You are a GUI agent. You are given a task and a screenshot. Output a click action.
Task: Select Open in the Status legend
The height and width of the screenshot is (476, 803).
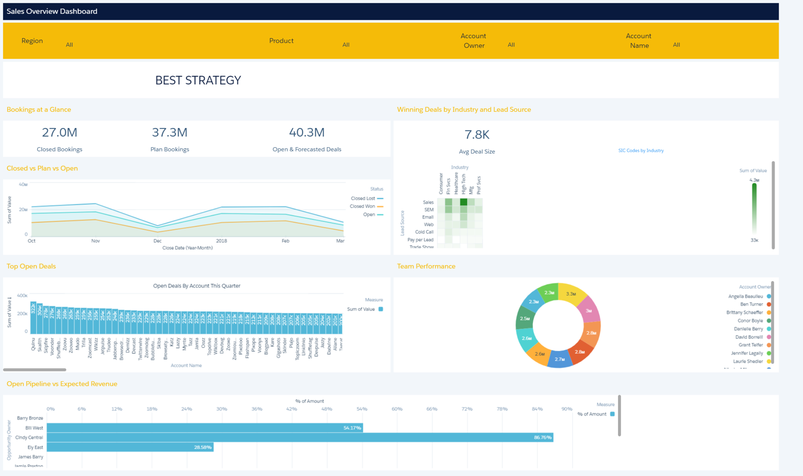[373, 215]
